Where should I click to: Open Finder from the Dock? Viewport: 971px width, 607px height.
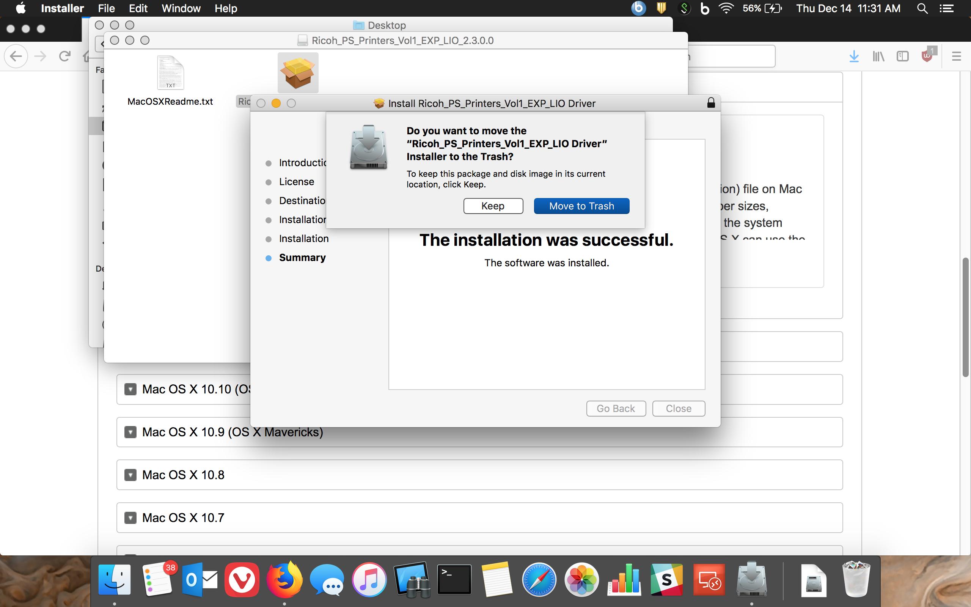click(114, 580)
